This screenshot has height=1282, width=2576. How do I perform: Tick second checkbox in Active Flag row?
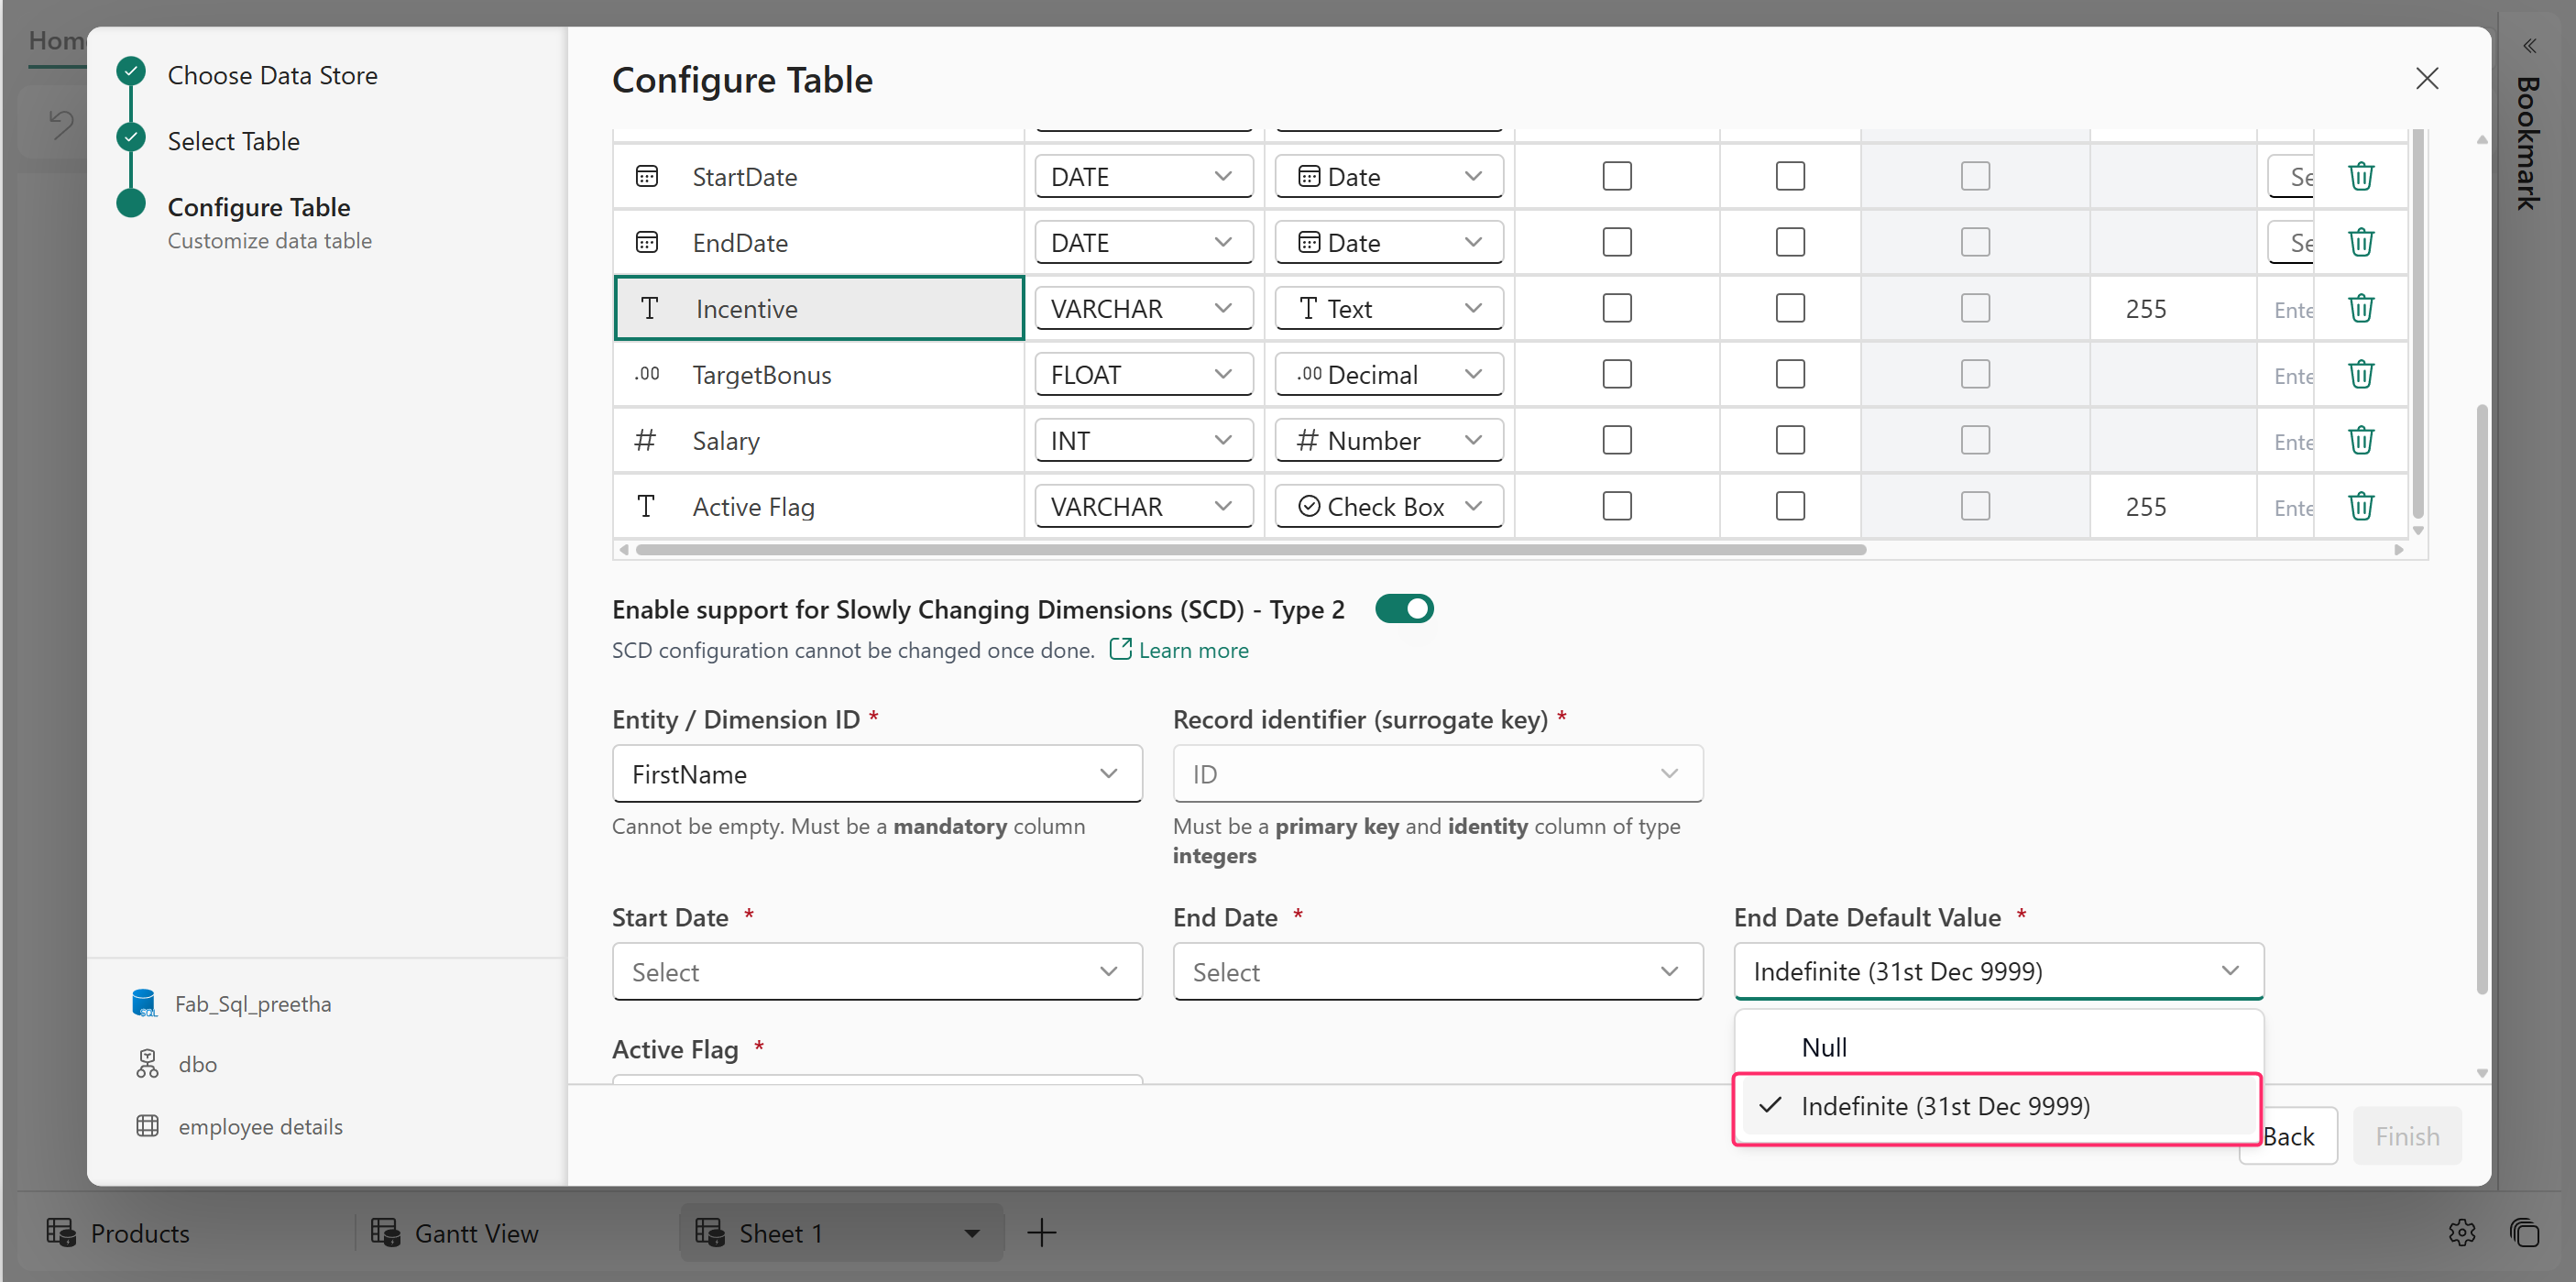[x=1790, y=506]
